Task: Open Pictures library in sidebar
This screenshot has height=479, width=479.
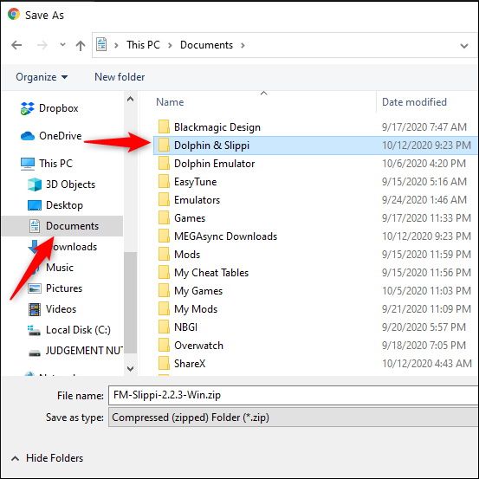Action: point(55,288)
